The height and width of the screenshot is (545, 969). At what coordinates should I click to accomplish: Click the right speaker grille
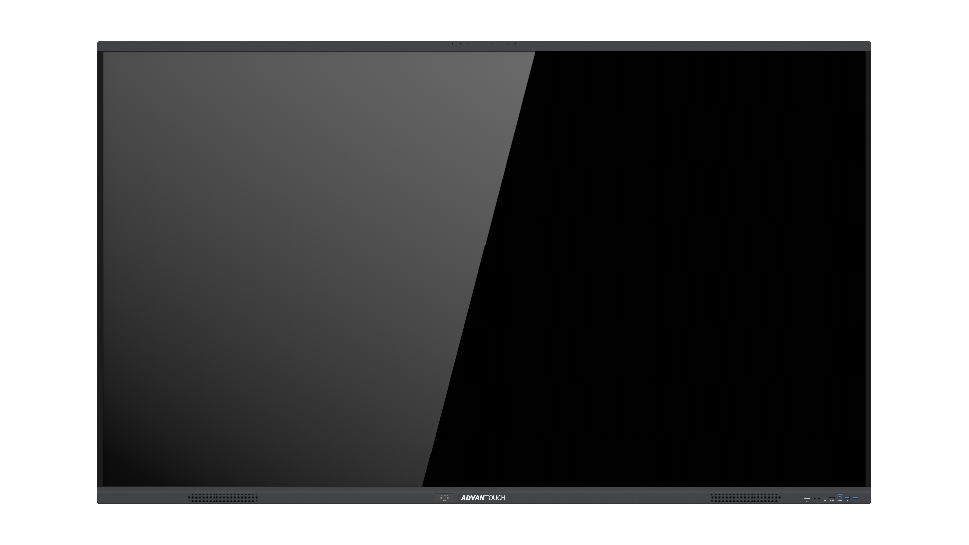pos(745,498)
